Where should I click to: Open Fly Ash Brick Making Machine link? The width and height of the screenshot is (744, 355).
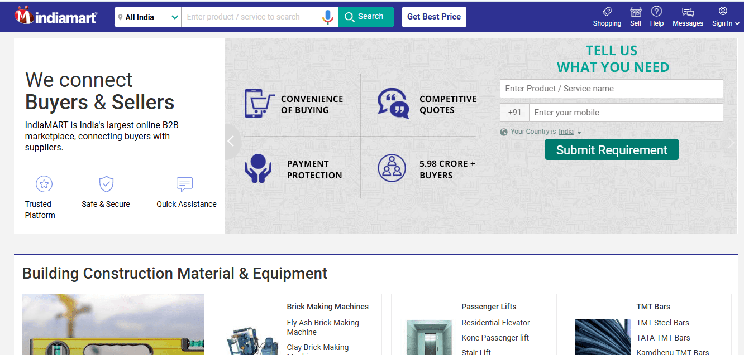point(323,328)
